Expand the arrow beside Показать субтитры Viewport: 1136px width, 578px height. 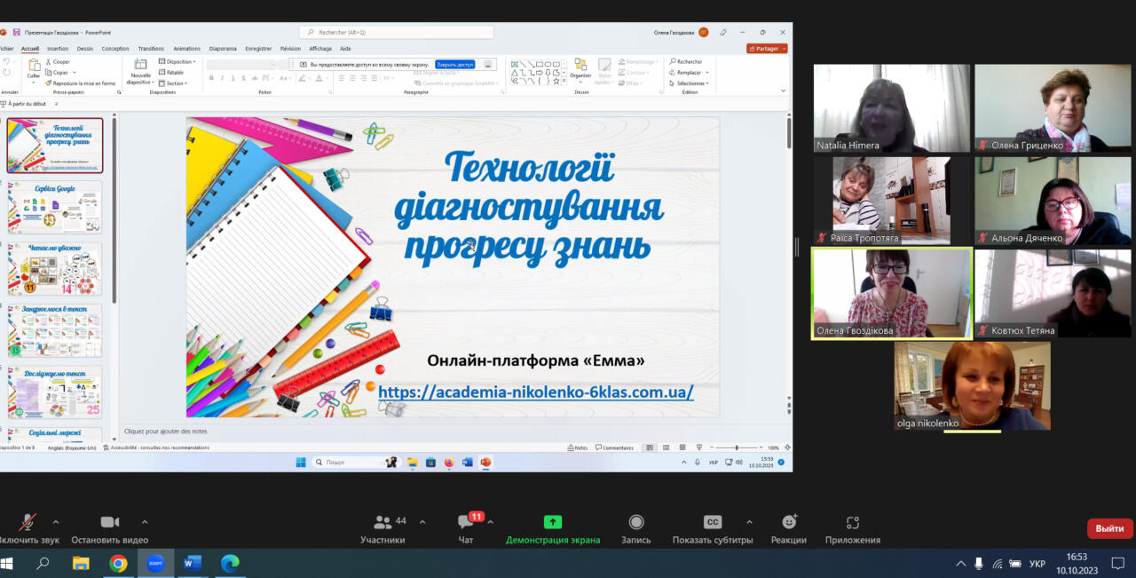coord(749,522)
